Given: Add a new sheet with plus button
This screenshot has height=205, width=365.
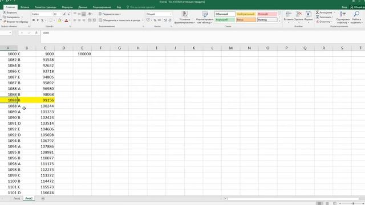Looking at the screenshot, I should [x=43, y=199].
